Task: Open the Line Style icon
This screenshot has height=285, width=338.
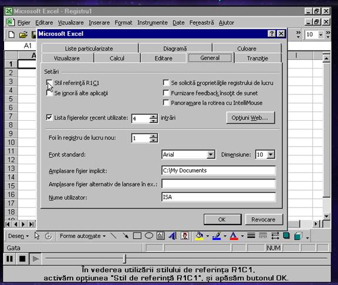Action: (251, 236)
